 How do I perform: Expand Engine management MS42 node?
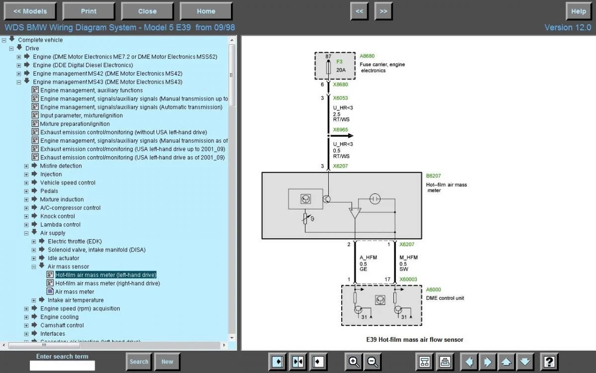pyautogui.click(x=19, y=74)
